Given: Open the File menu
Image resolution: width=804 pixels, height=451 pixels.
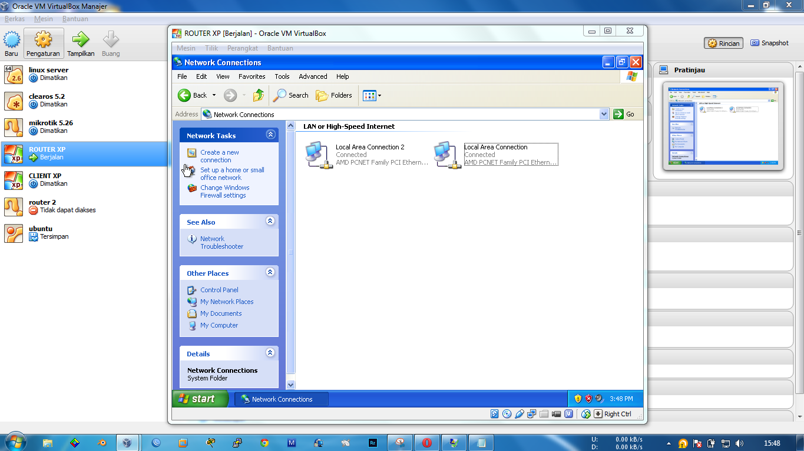Looking at the screenshot, I should point(183,76).
